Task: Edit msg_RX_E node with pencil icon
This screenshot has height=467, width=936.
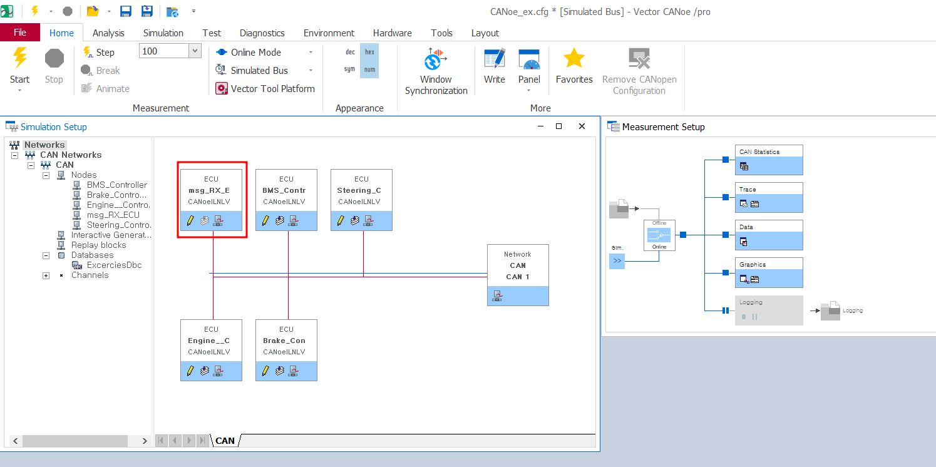Action: tap(190, 220)
